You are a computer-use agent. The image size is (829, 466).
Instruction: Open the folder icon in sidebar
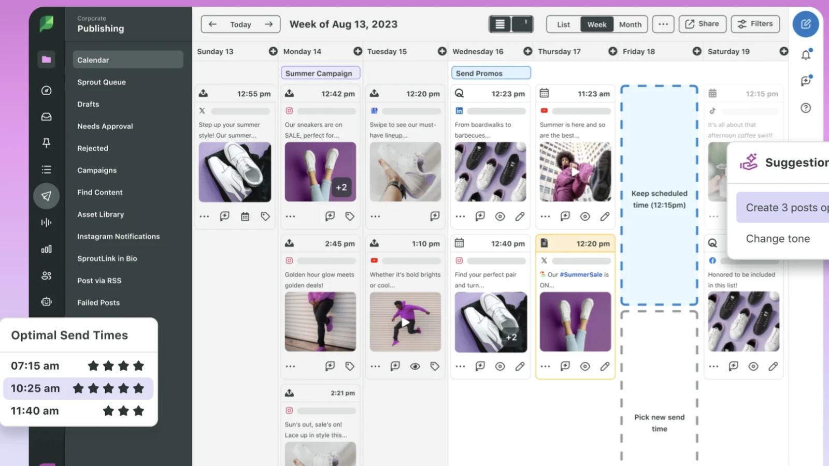pyautogui.click(x=46, y=60)
